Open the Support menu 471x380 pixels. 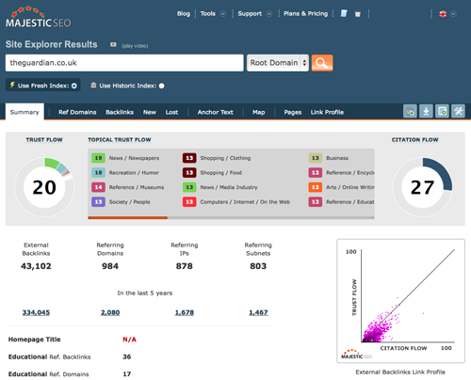(250, 13)
